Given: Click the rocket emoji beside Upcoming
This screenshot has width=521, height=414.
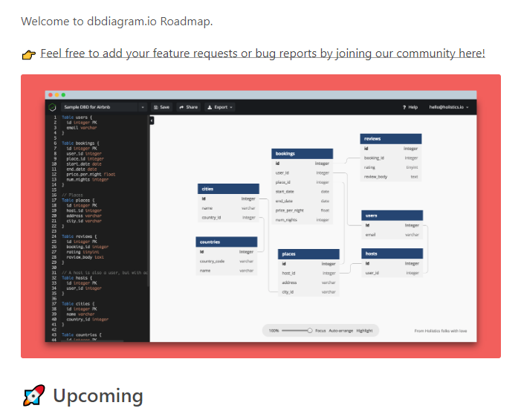Looking at the screenshot, I should [33, 396].
